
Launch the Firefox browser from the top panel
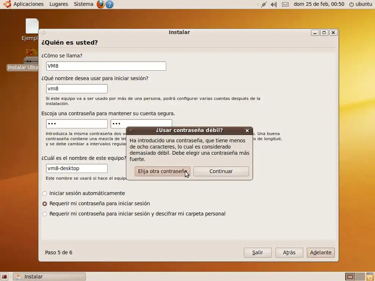click(x=100, y=4)
